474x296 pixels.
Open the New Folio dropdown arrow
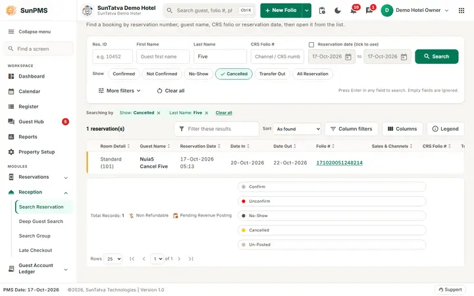(x=307, y=11)
